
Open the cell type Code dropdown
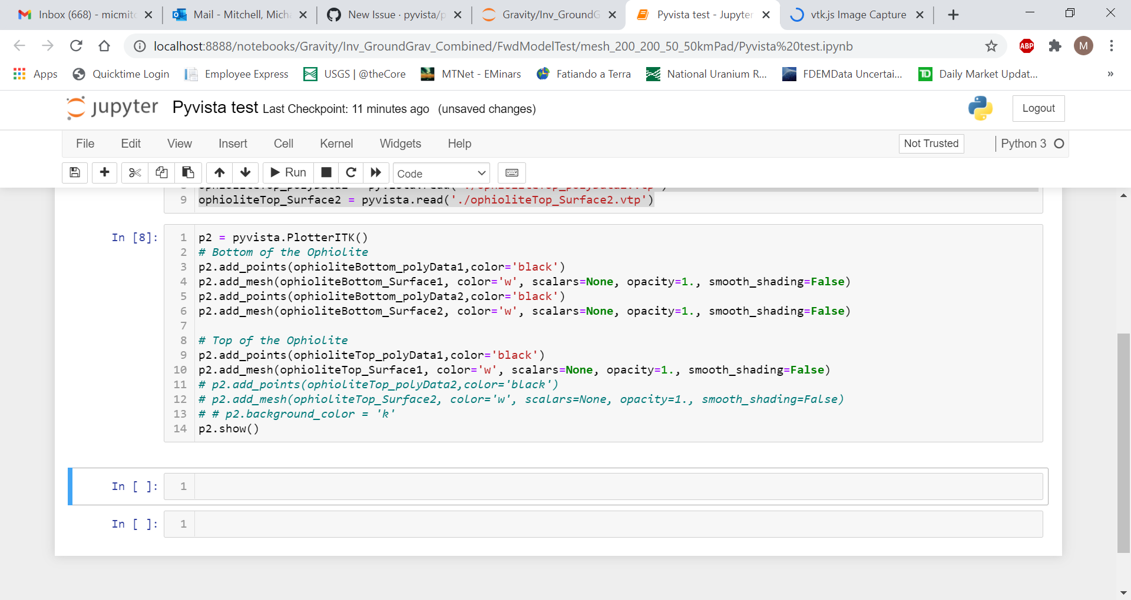point(442,174)
